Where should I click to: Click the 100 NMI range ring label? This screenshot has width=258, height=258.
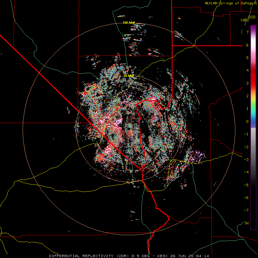click(129, 23)
